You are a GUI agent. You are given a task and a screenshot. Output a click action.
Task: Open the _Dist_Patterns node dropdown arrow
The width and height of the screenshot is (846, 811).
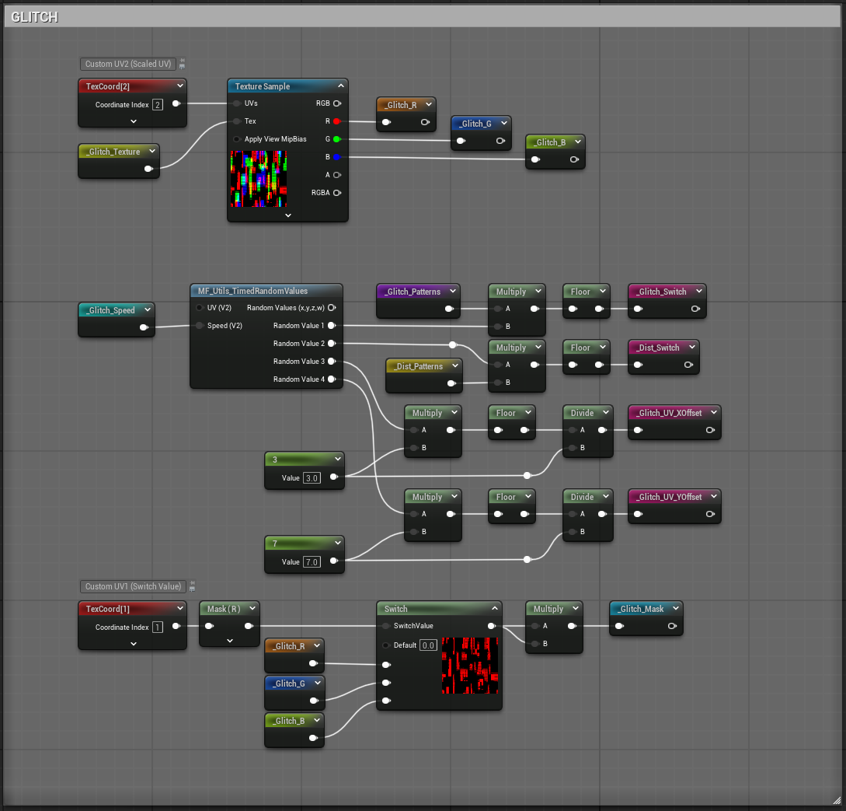tap(455, 365)
